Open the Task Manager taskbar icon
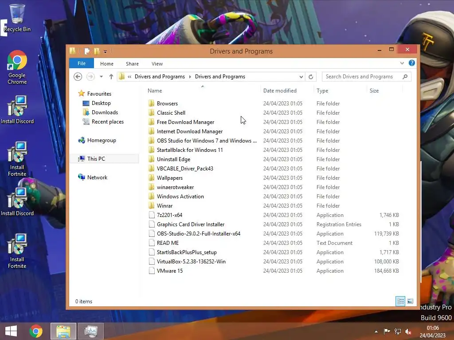Image resolution: width=454 pixels, height=340 pixels. (91, 331)
